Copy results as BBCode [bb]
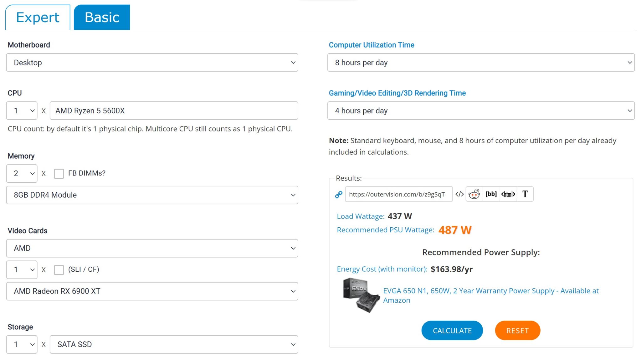This screenshot has width=641, height=356. (491, 194)
